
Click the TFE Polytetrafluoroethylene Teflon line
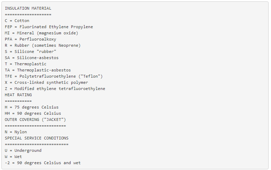pyautogui.click(x=54, y=76)
